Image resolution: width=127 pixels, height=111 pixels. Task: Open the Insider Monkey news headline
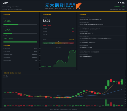90,20
